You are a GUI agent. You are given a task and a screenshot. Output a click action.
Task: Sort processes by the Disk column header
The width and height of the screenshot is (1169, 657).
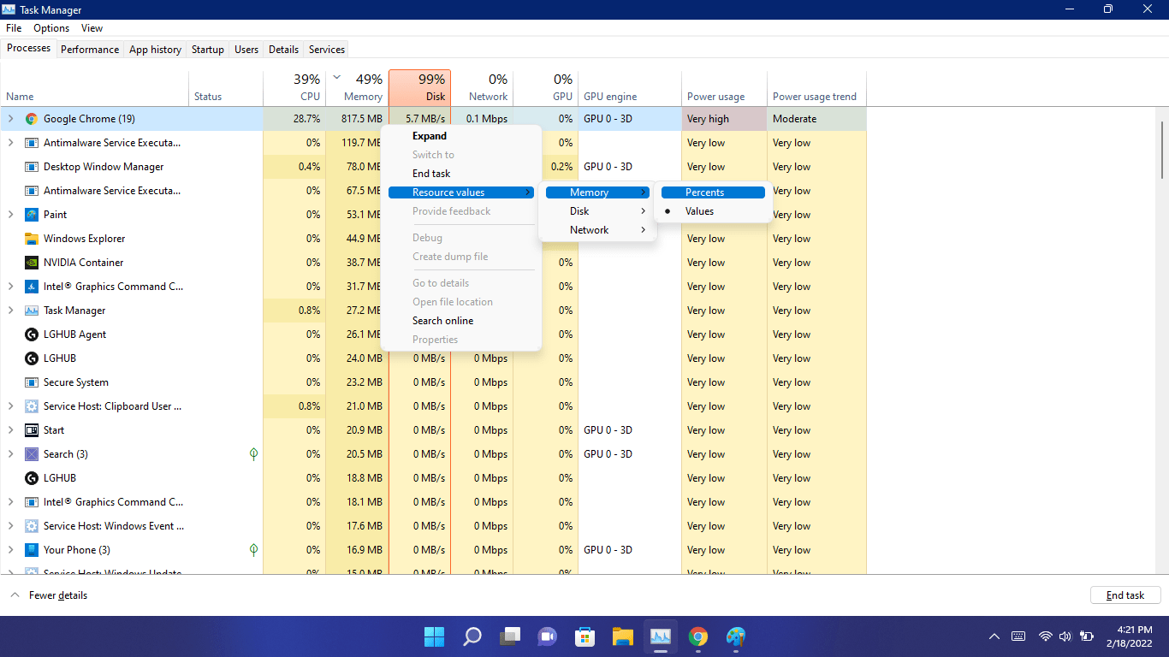419,88
